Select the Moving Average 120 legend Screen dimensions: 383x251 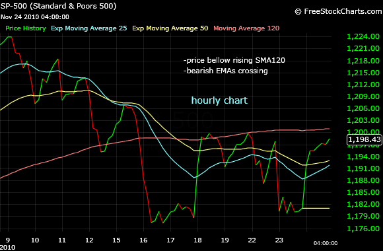(x=246, y=28)
